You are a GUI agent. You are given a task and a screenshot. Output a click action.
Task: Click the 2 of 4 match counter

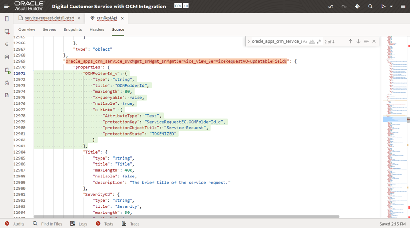pos(330,42)
